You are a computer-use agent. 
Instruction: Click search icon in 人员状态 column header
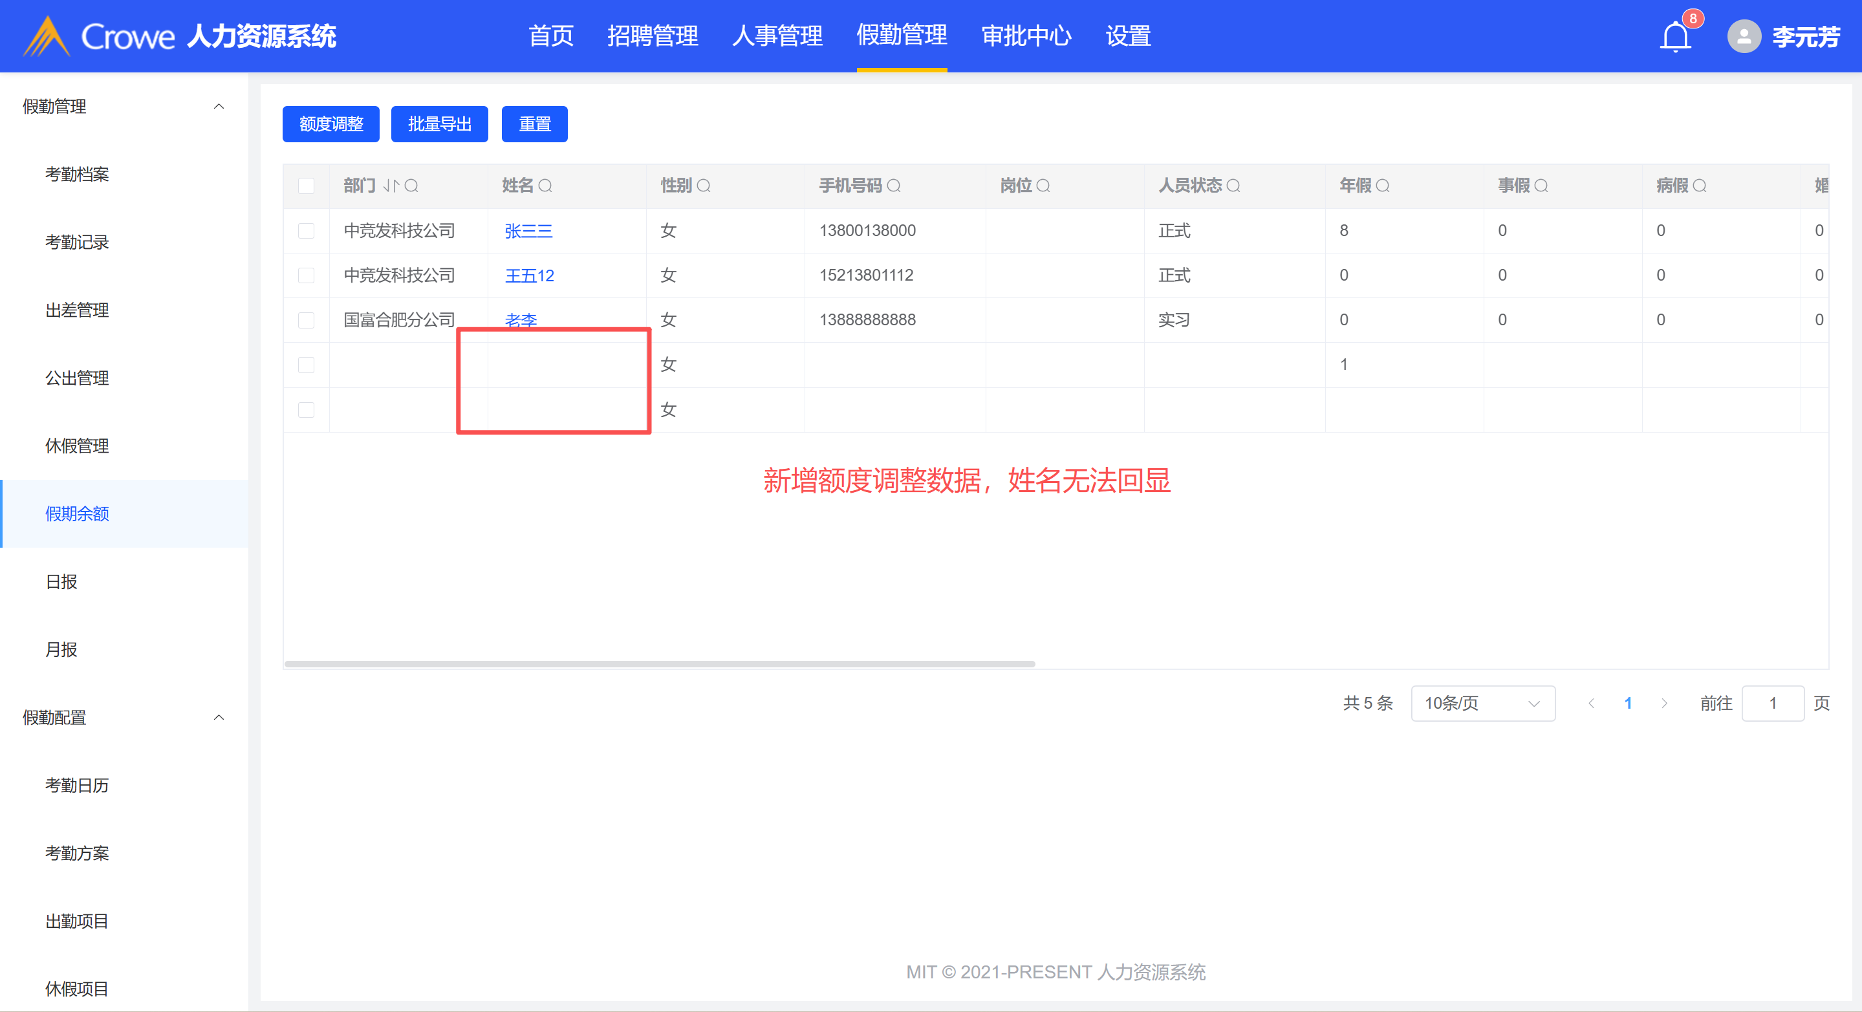click(1234, 186)
